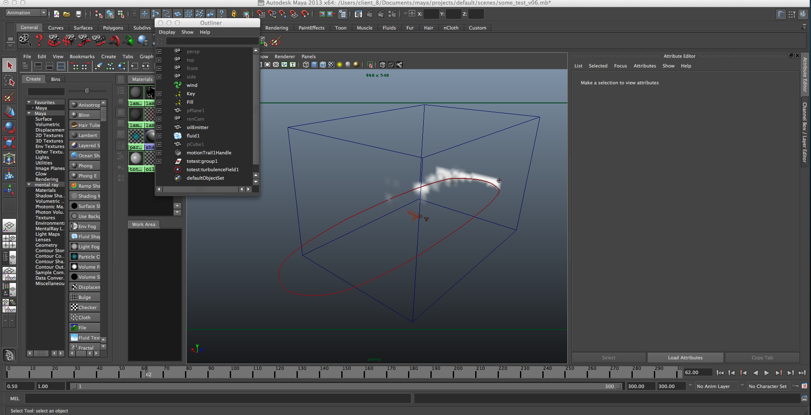Switch to the Fluids shelf tab

coord(389,28)
